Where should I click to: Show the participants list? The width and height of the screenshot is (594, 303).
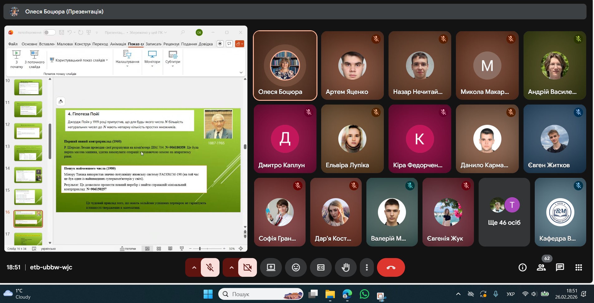(x=541, y=267)
